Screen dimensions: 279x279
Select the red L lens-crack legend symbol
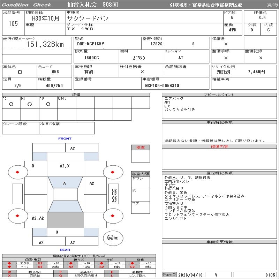click(112, 276)
